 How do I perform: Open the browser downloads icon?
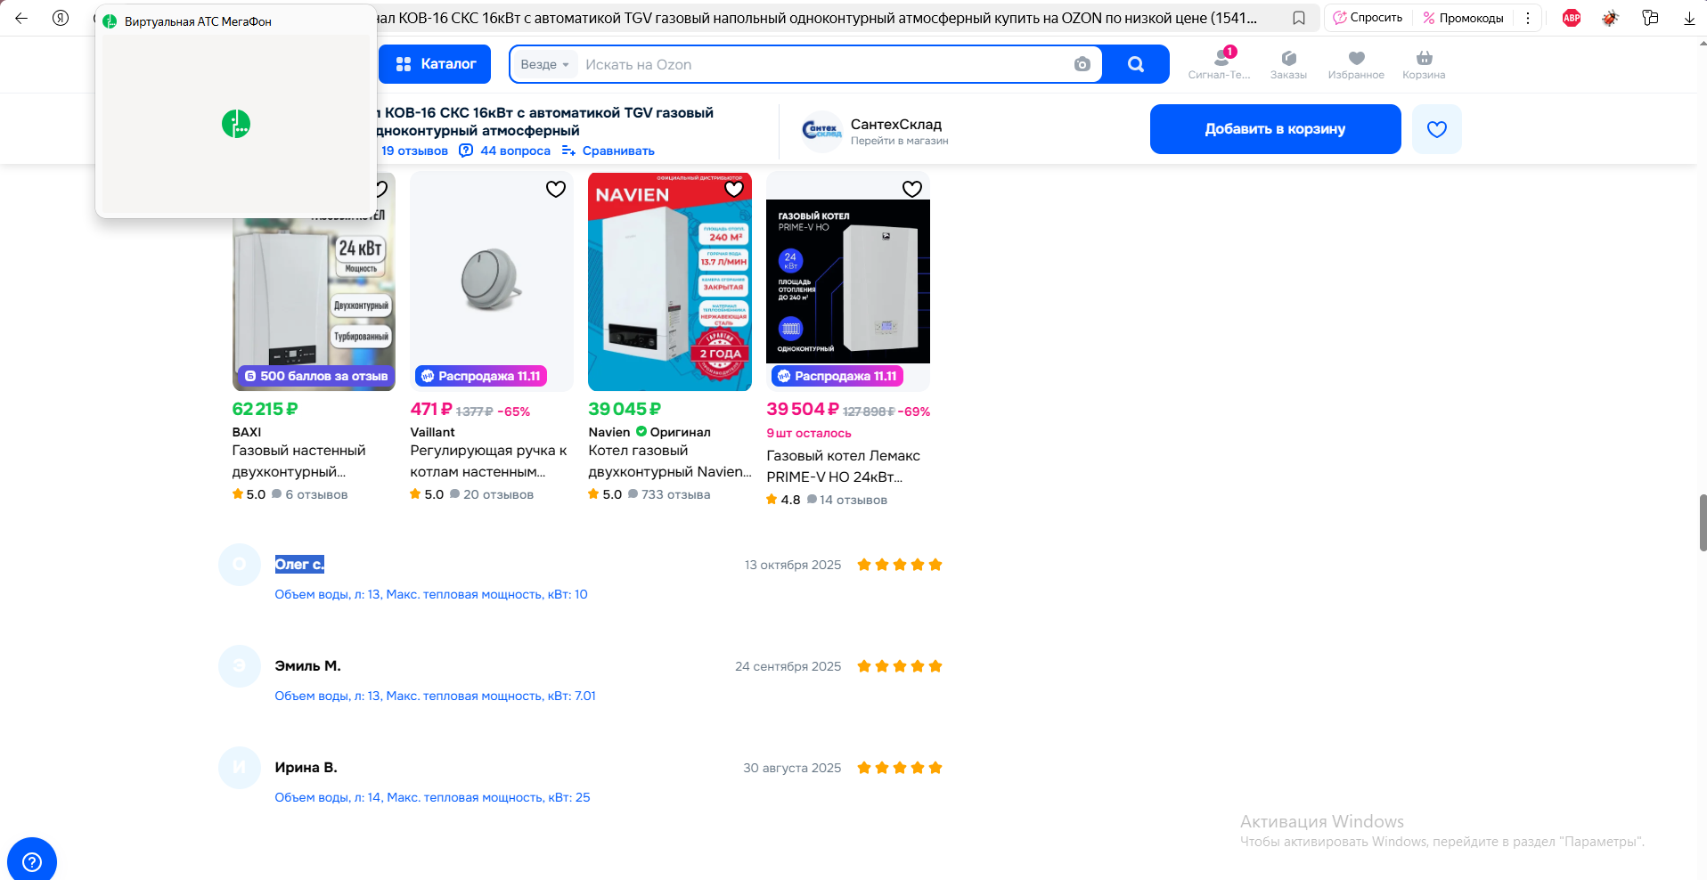pyautogui.click(x=1689, y=18)
